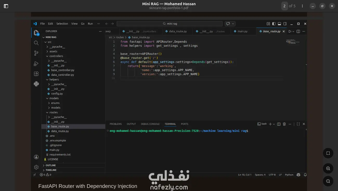Toggle the VS Code secondary side bar
This screenshot has width=338, height=191.
click(x=285, y=24)
